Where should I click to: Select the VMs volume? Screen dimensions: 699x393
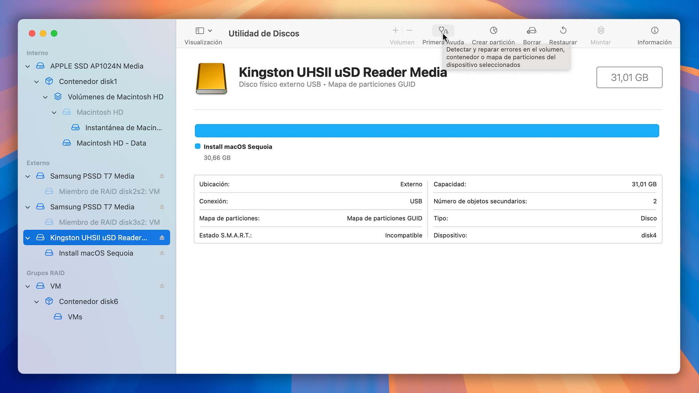click(x=96, y=317)
